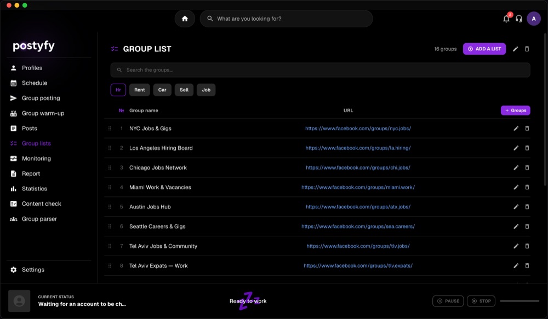548x319 pixels.
Task: Open the chi.jobs Facebook group URL
Action: (x=358, y=167)
